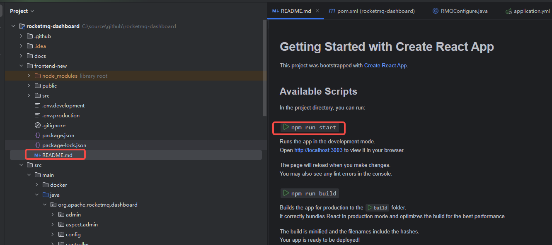Click the project path C:\source\github\rocketmq-dashboard
Image resolution: width=552 pixels, height=245 pixels.
point(129,26)
